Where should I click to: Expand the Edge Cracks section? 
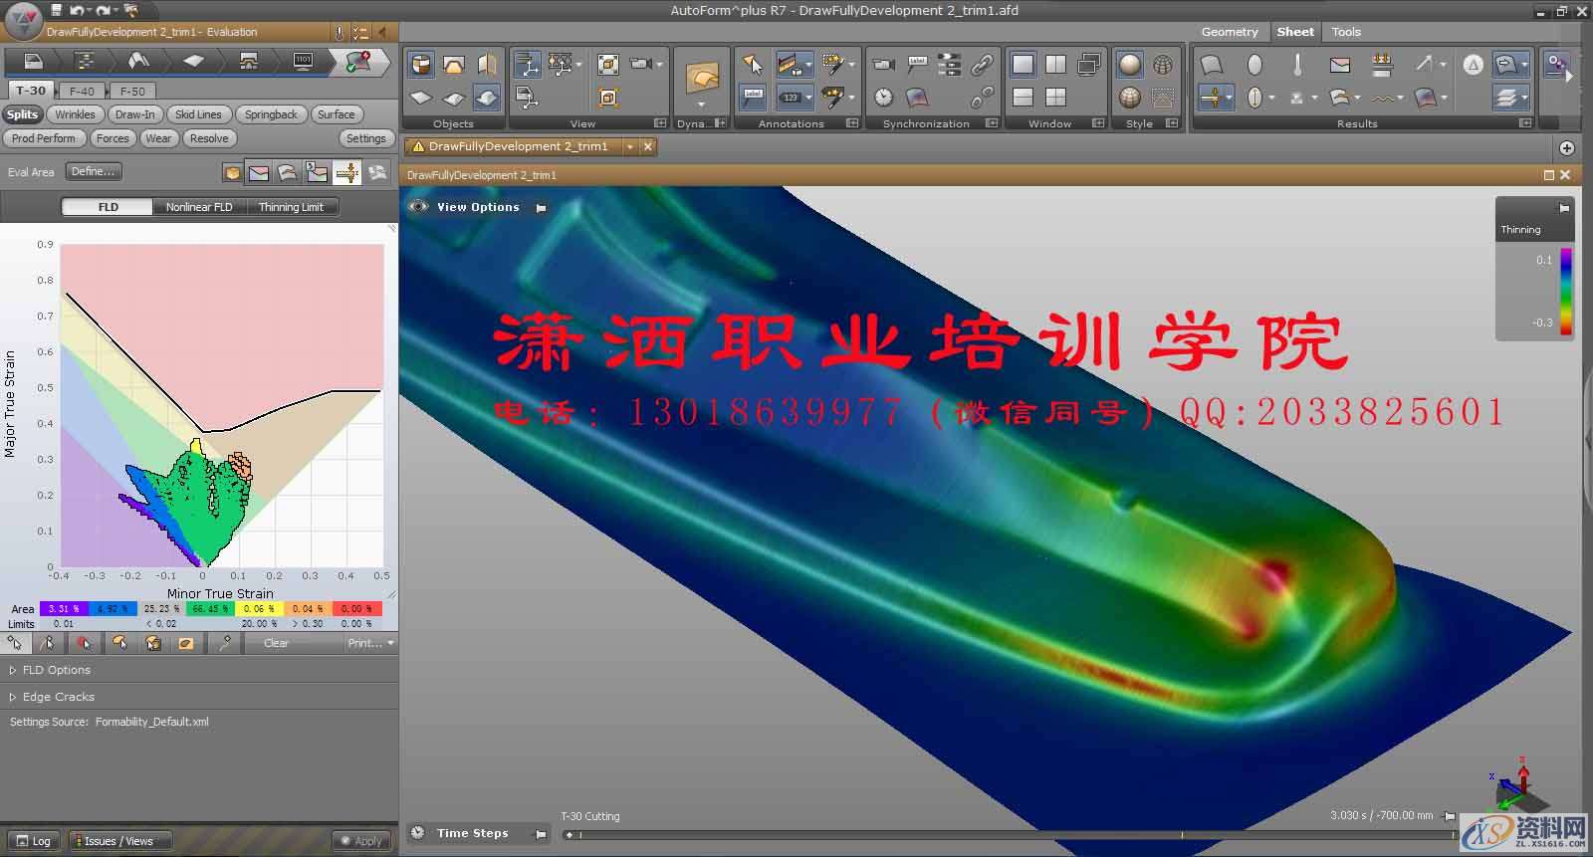point(58,697)
